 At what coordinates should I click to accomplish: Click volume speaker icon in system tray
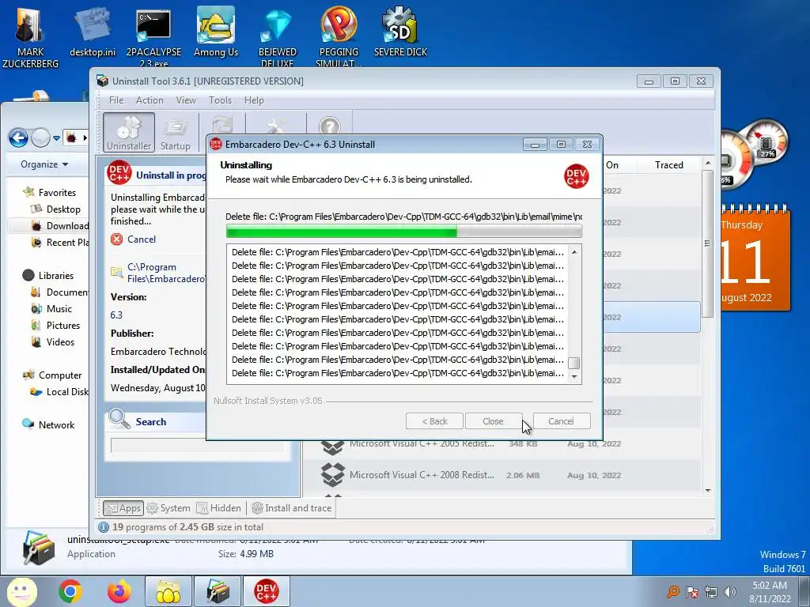click(729, 592)
